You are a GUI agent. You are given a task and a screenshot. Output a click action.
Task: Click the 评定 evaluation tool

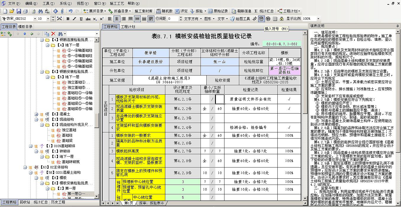181,11
